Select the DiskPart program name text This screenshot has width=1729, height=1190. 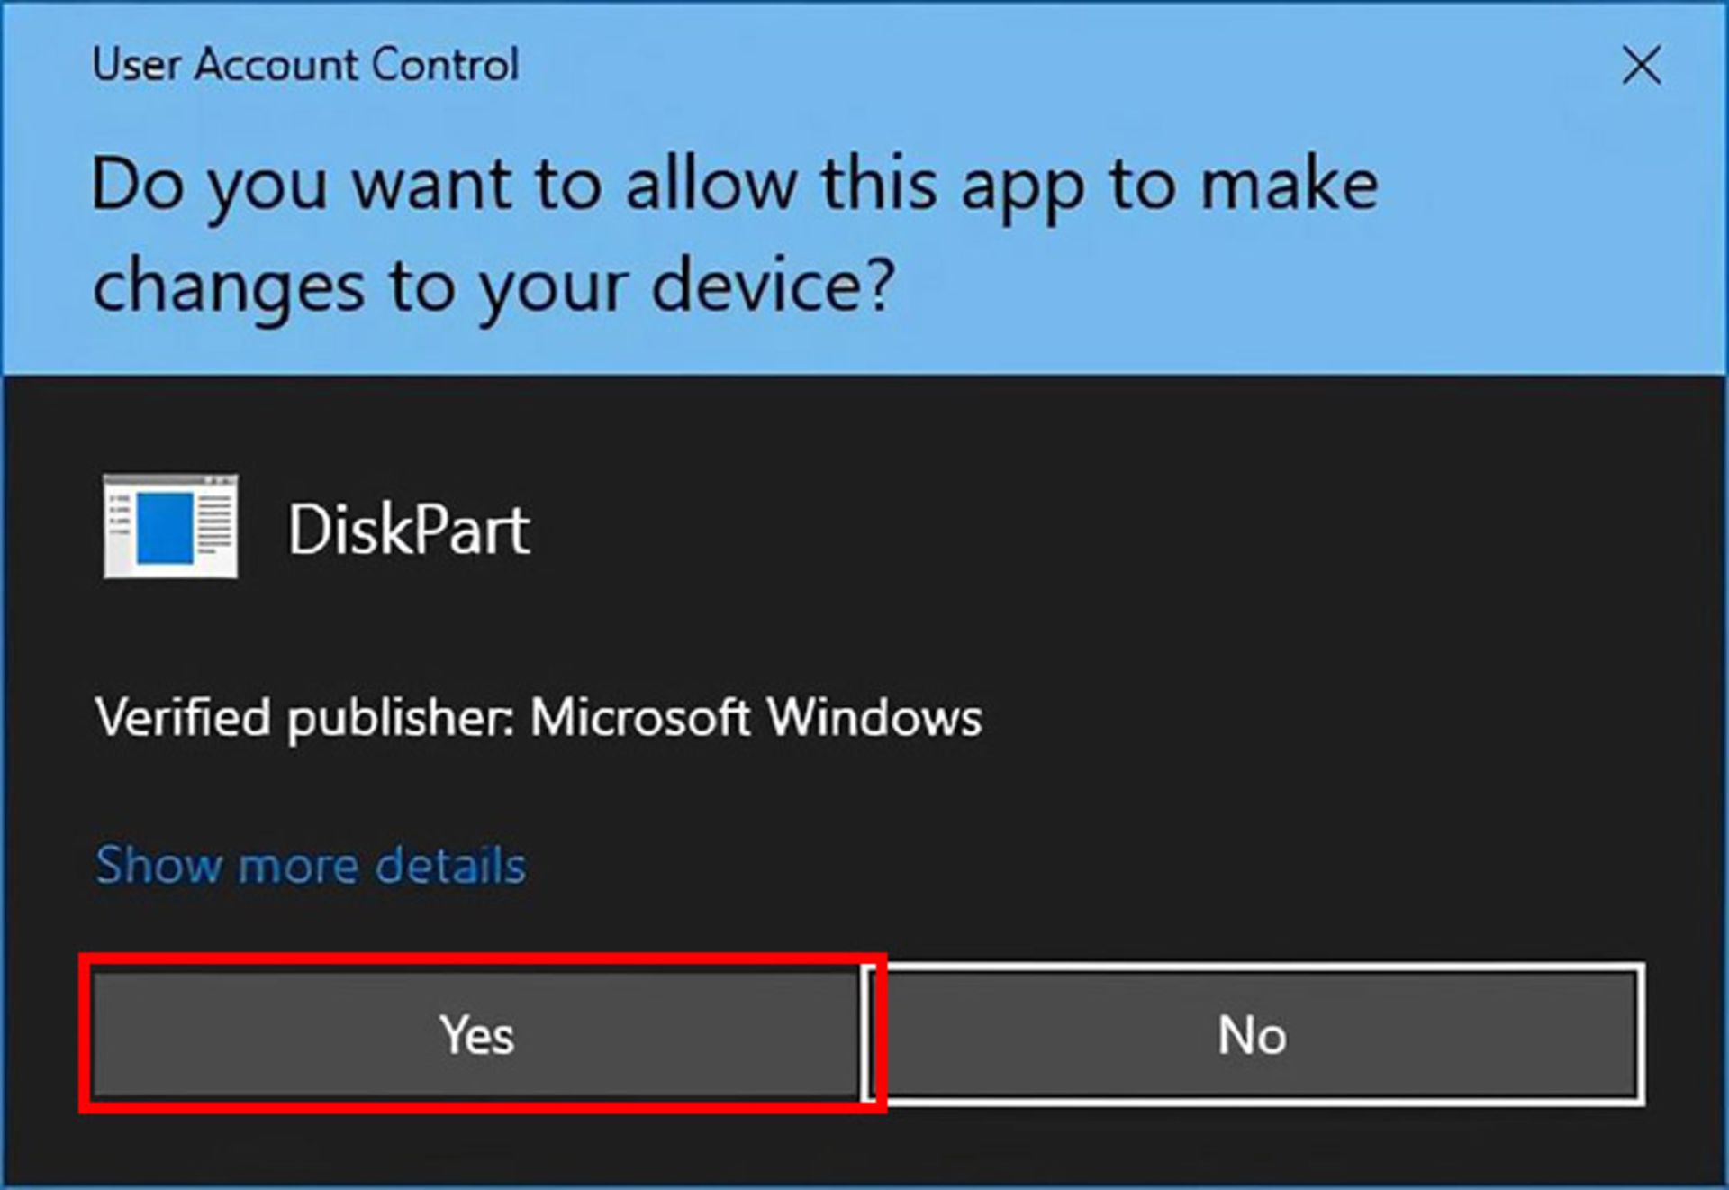click(x=409, y=530)
